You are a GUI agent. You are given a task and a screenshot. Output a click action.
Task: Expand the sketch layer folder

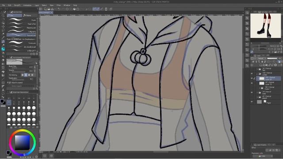[257, 97]
